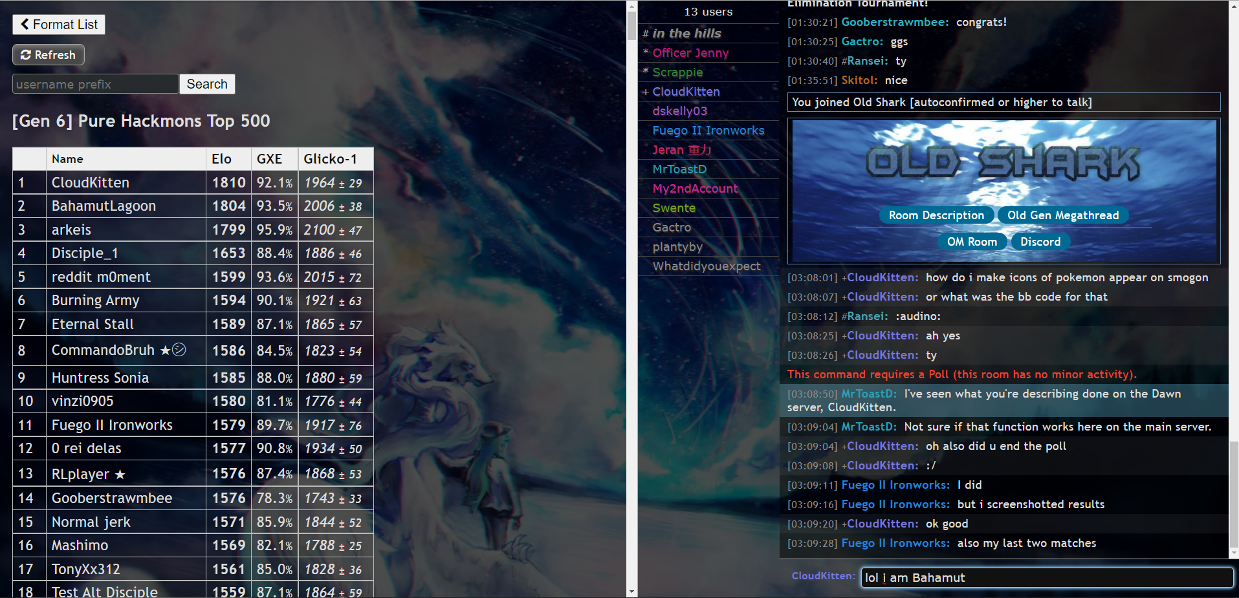Viewport: 1239px width, 598px height.
Task: Select user Scrappie in user list
Action: pos(677,72)
